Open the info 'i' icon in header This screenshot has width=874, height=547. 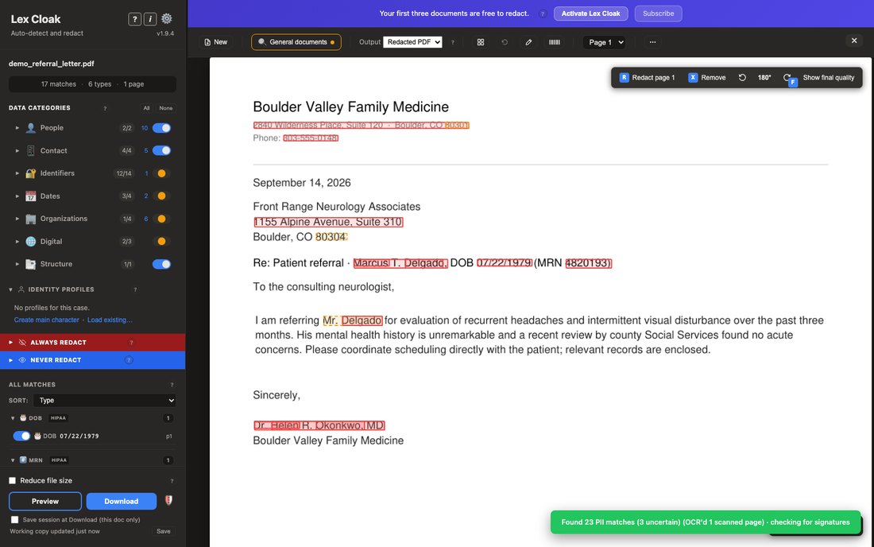[150, 19]
